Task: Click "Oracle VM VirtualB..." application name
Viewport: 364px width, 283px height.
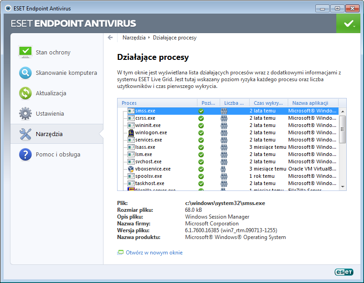Action: 312,169
